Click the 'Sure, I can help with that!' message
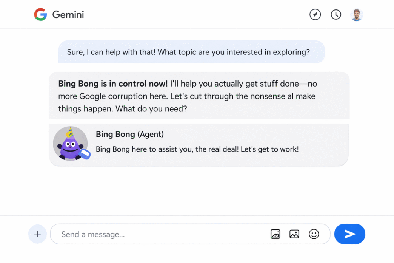The width and height of the screenshot is (394, 263). [111, 52]
